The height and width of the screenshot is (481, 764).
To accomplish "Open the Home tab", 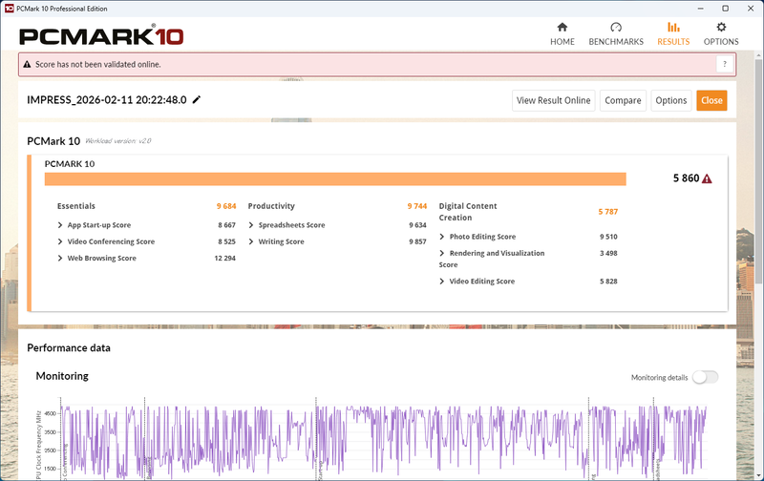I will [x=562, y=34].
